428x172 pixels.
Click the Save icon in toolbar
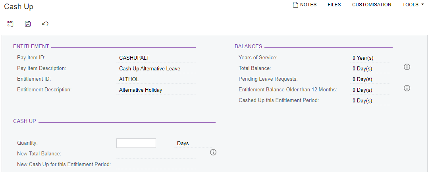[x=28, y=24]
